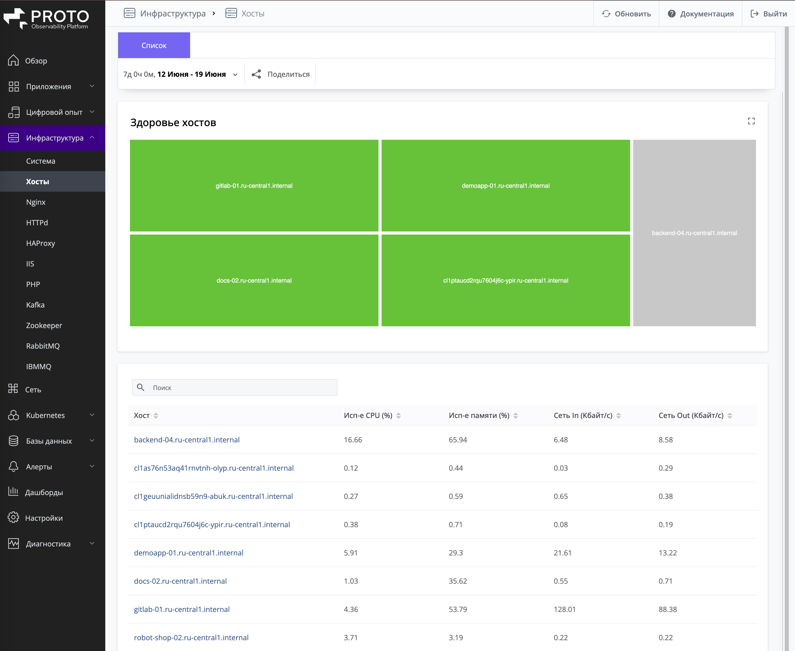Click the breadcrumb Инфраструктура icon
This screenshot has width=795, height=651.
tap(129, 13)
